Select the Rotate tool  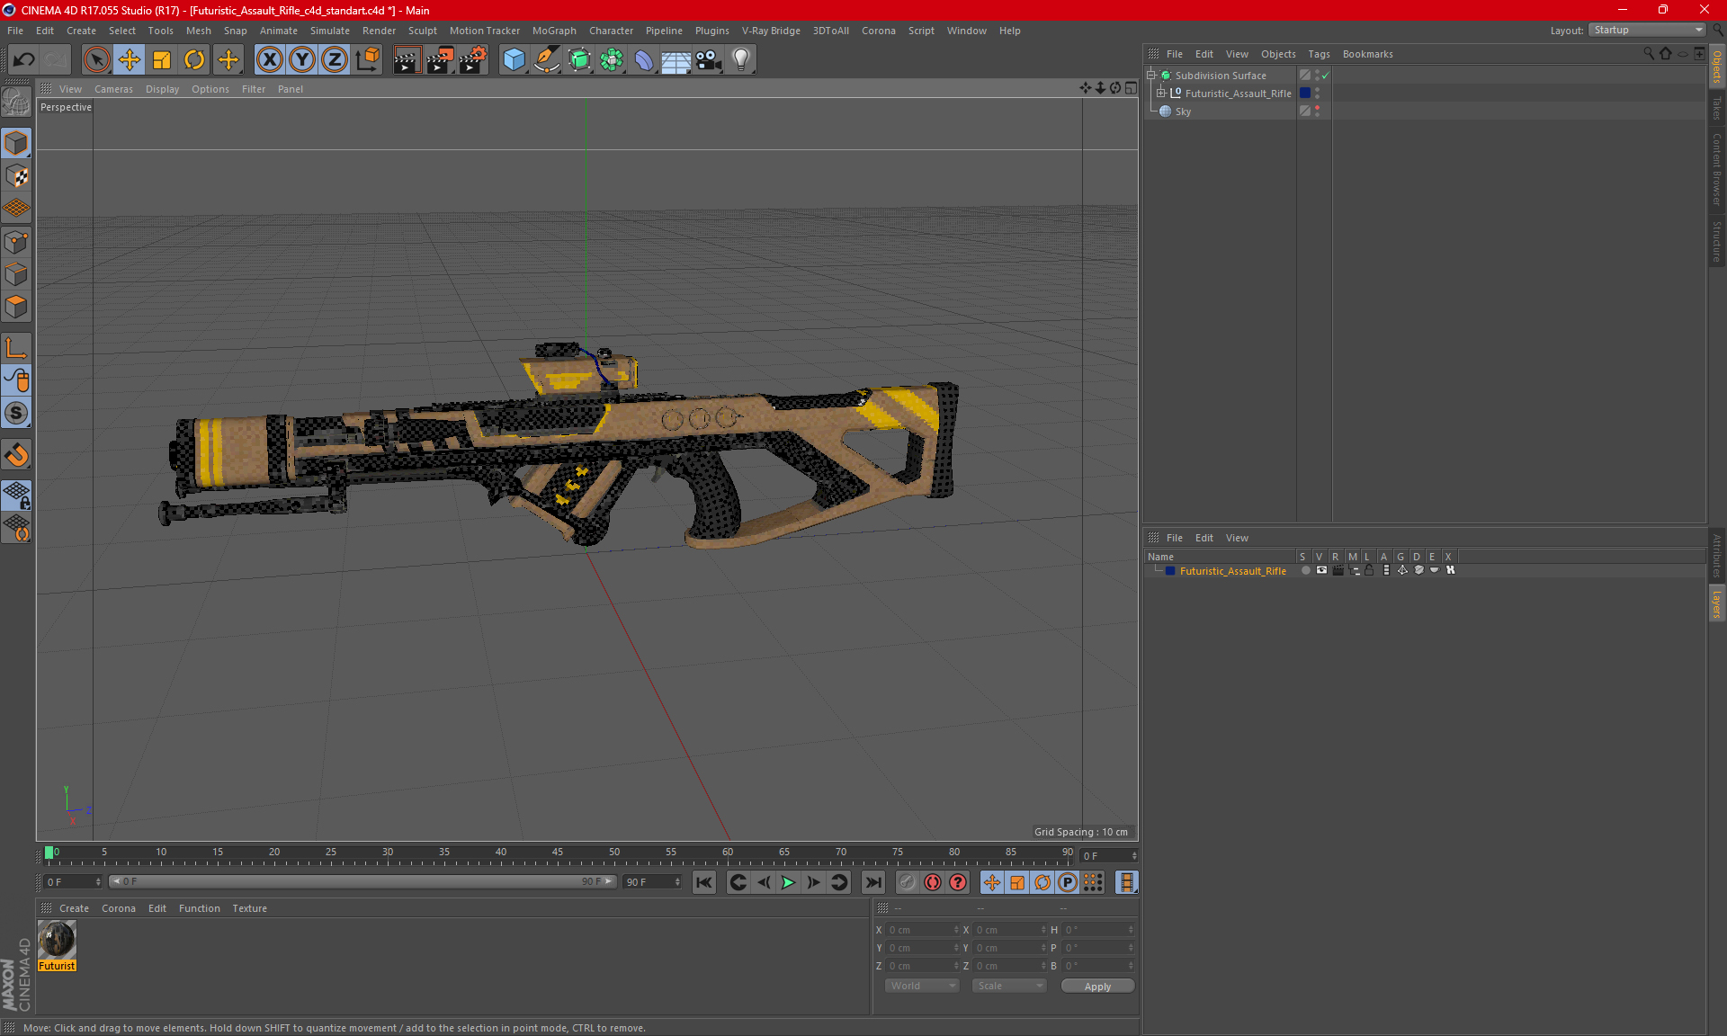click(194, 60)
